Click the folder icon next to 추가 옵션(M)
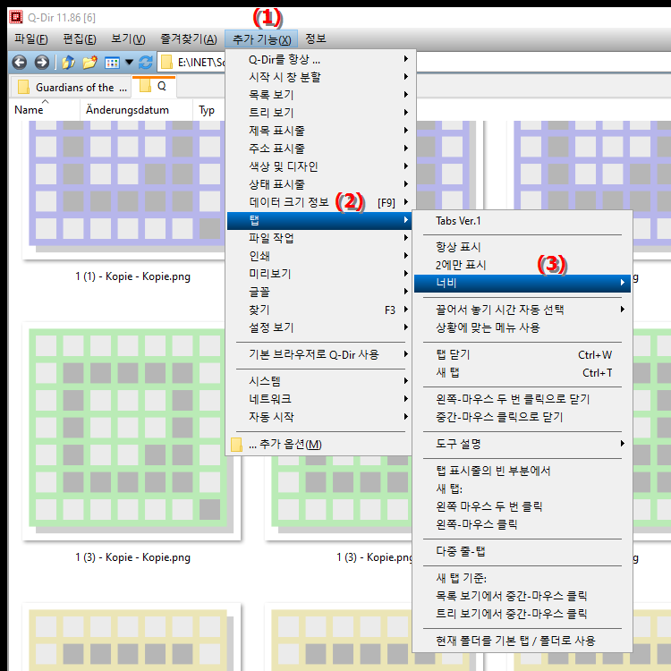The image size is (671, 671). (236, 445)
